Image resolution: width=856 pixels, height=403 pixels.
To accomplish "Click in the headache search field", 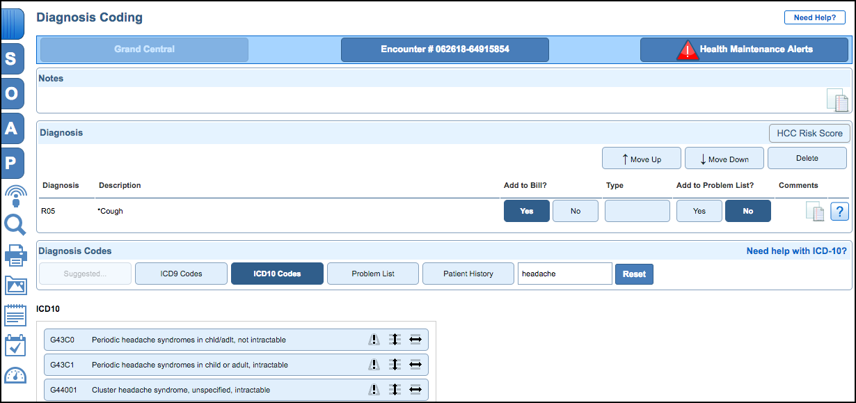I will point(564,274).
